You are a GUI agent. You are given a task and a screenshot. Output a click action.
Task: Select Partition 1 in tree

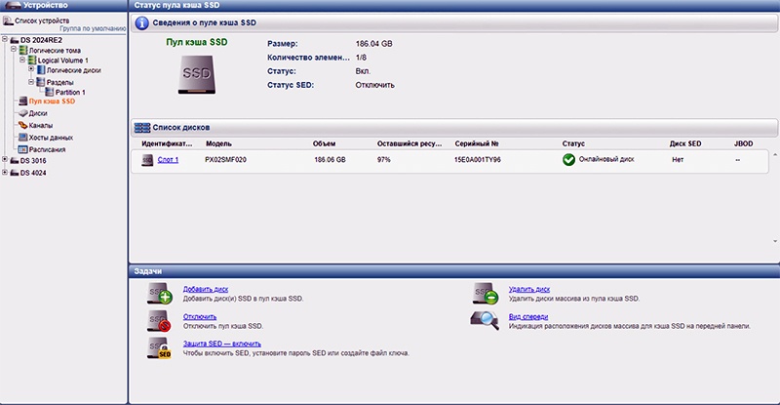tap(70, 92)
